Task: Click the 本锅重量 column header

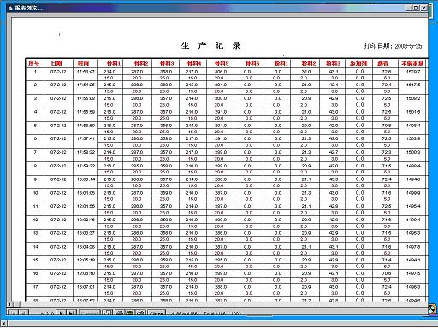Action: 412,63
